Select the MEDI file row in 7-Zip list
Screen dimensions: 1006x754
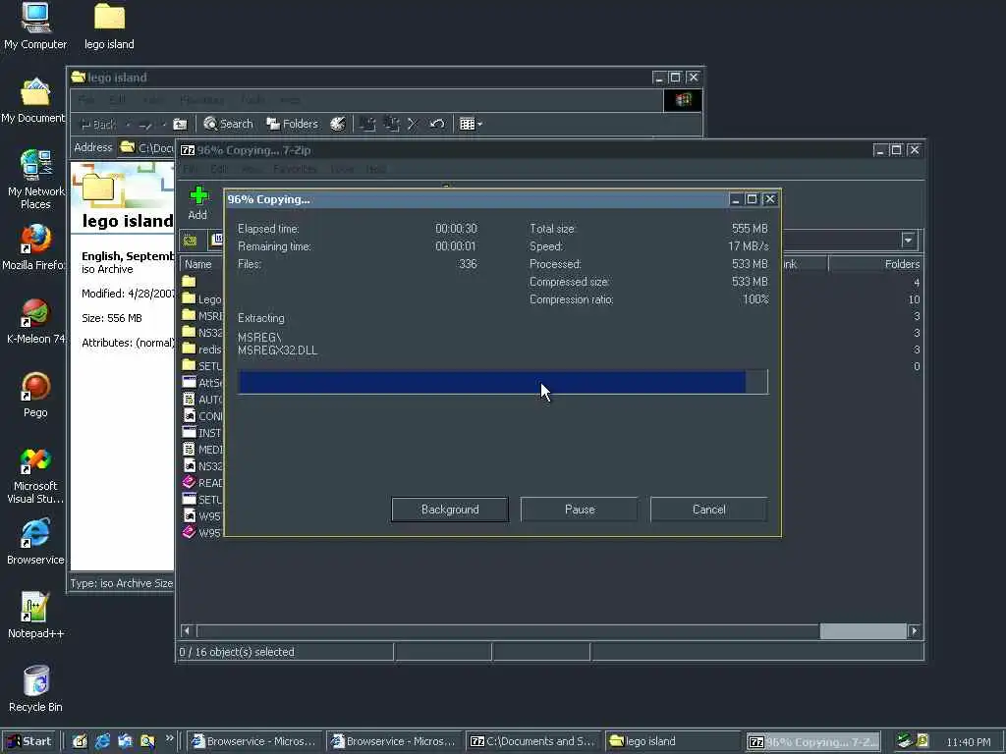tap(202, 450)
